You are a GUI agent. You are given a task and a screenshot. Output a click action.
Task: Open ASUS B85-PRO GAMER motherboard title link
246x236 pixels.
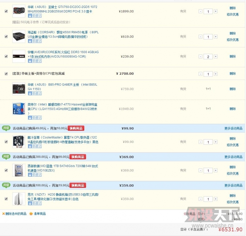(63, 87)
